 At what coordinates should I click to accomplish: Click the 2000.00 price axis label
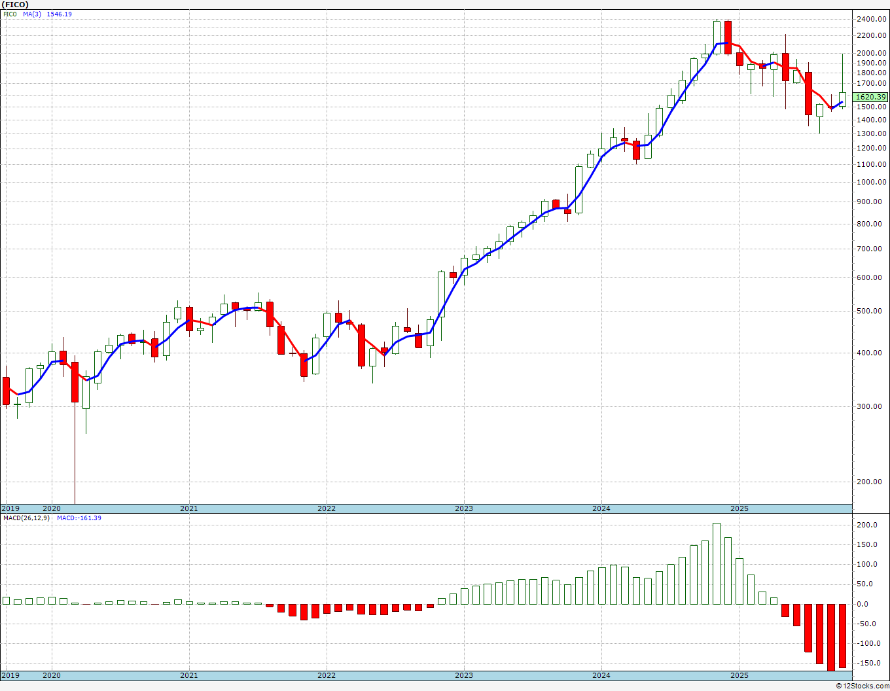872,53
